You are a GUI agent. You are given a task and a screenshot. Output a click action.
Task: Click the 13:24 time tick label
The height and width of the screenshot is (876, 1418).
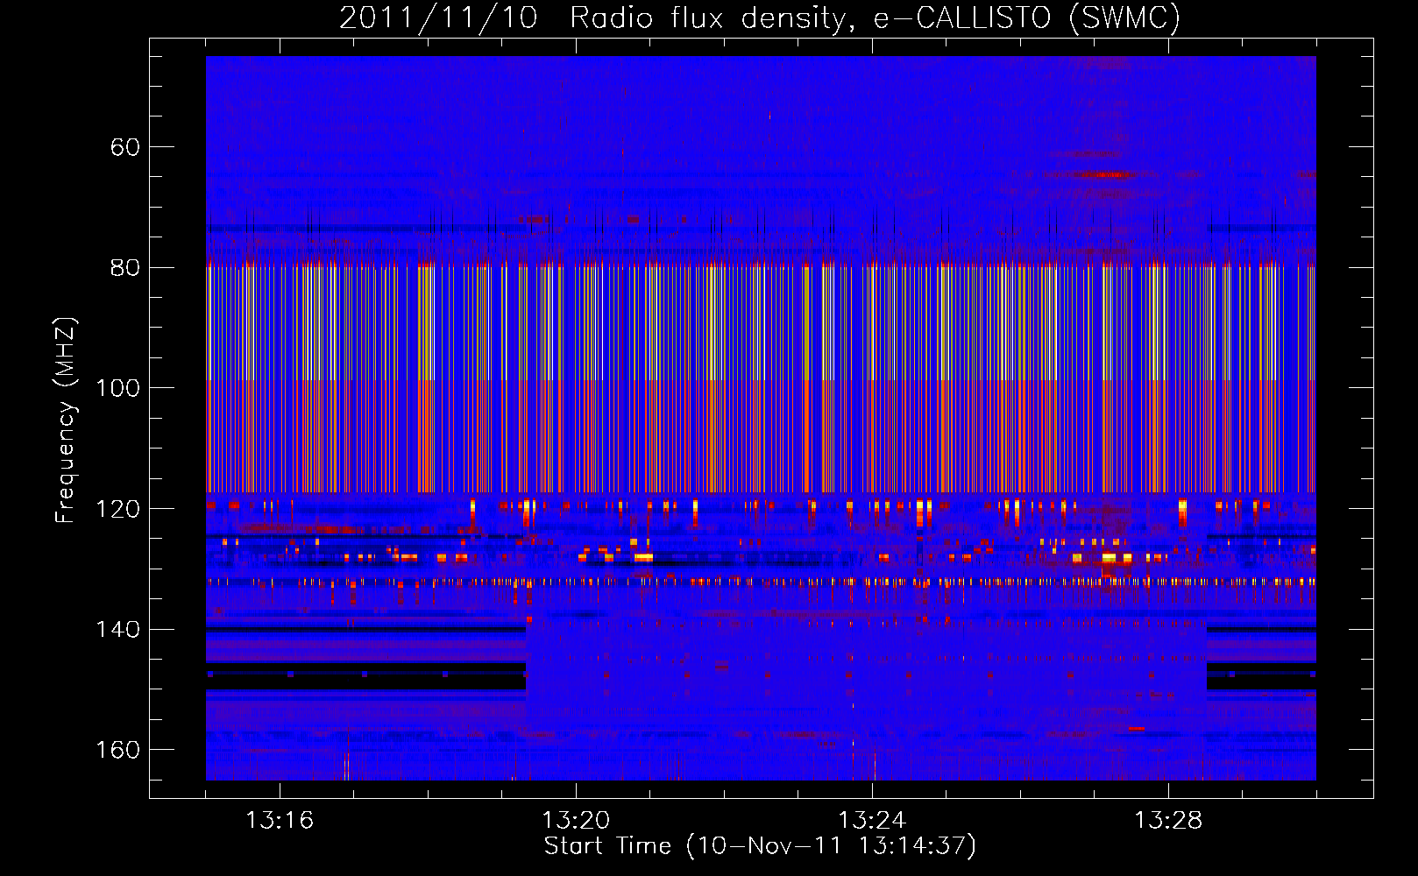pyautogui.click(x=872, y=821)
